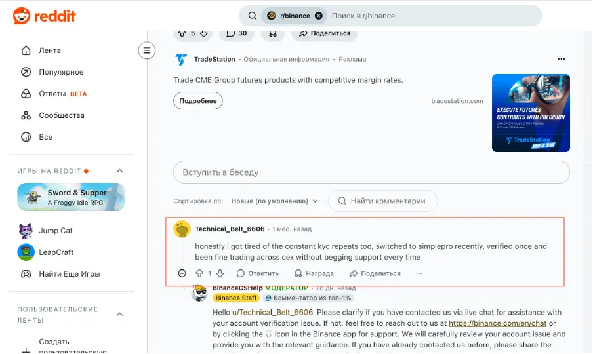Screen dimensions: 593x354
Task: Open the ad options three-dot menu
Action: [562, 59]
